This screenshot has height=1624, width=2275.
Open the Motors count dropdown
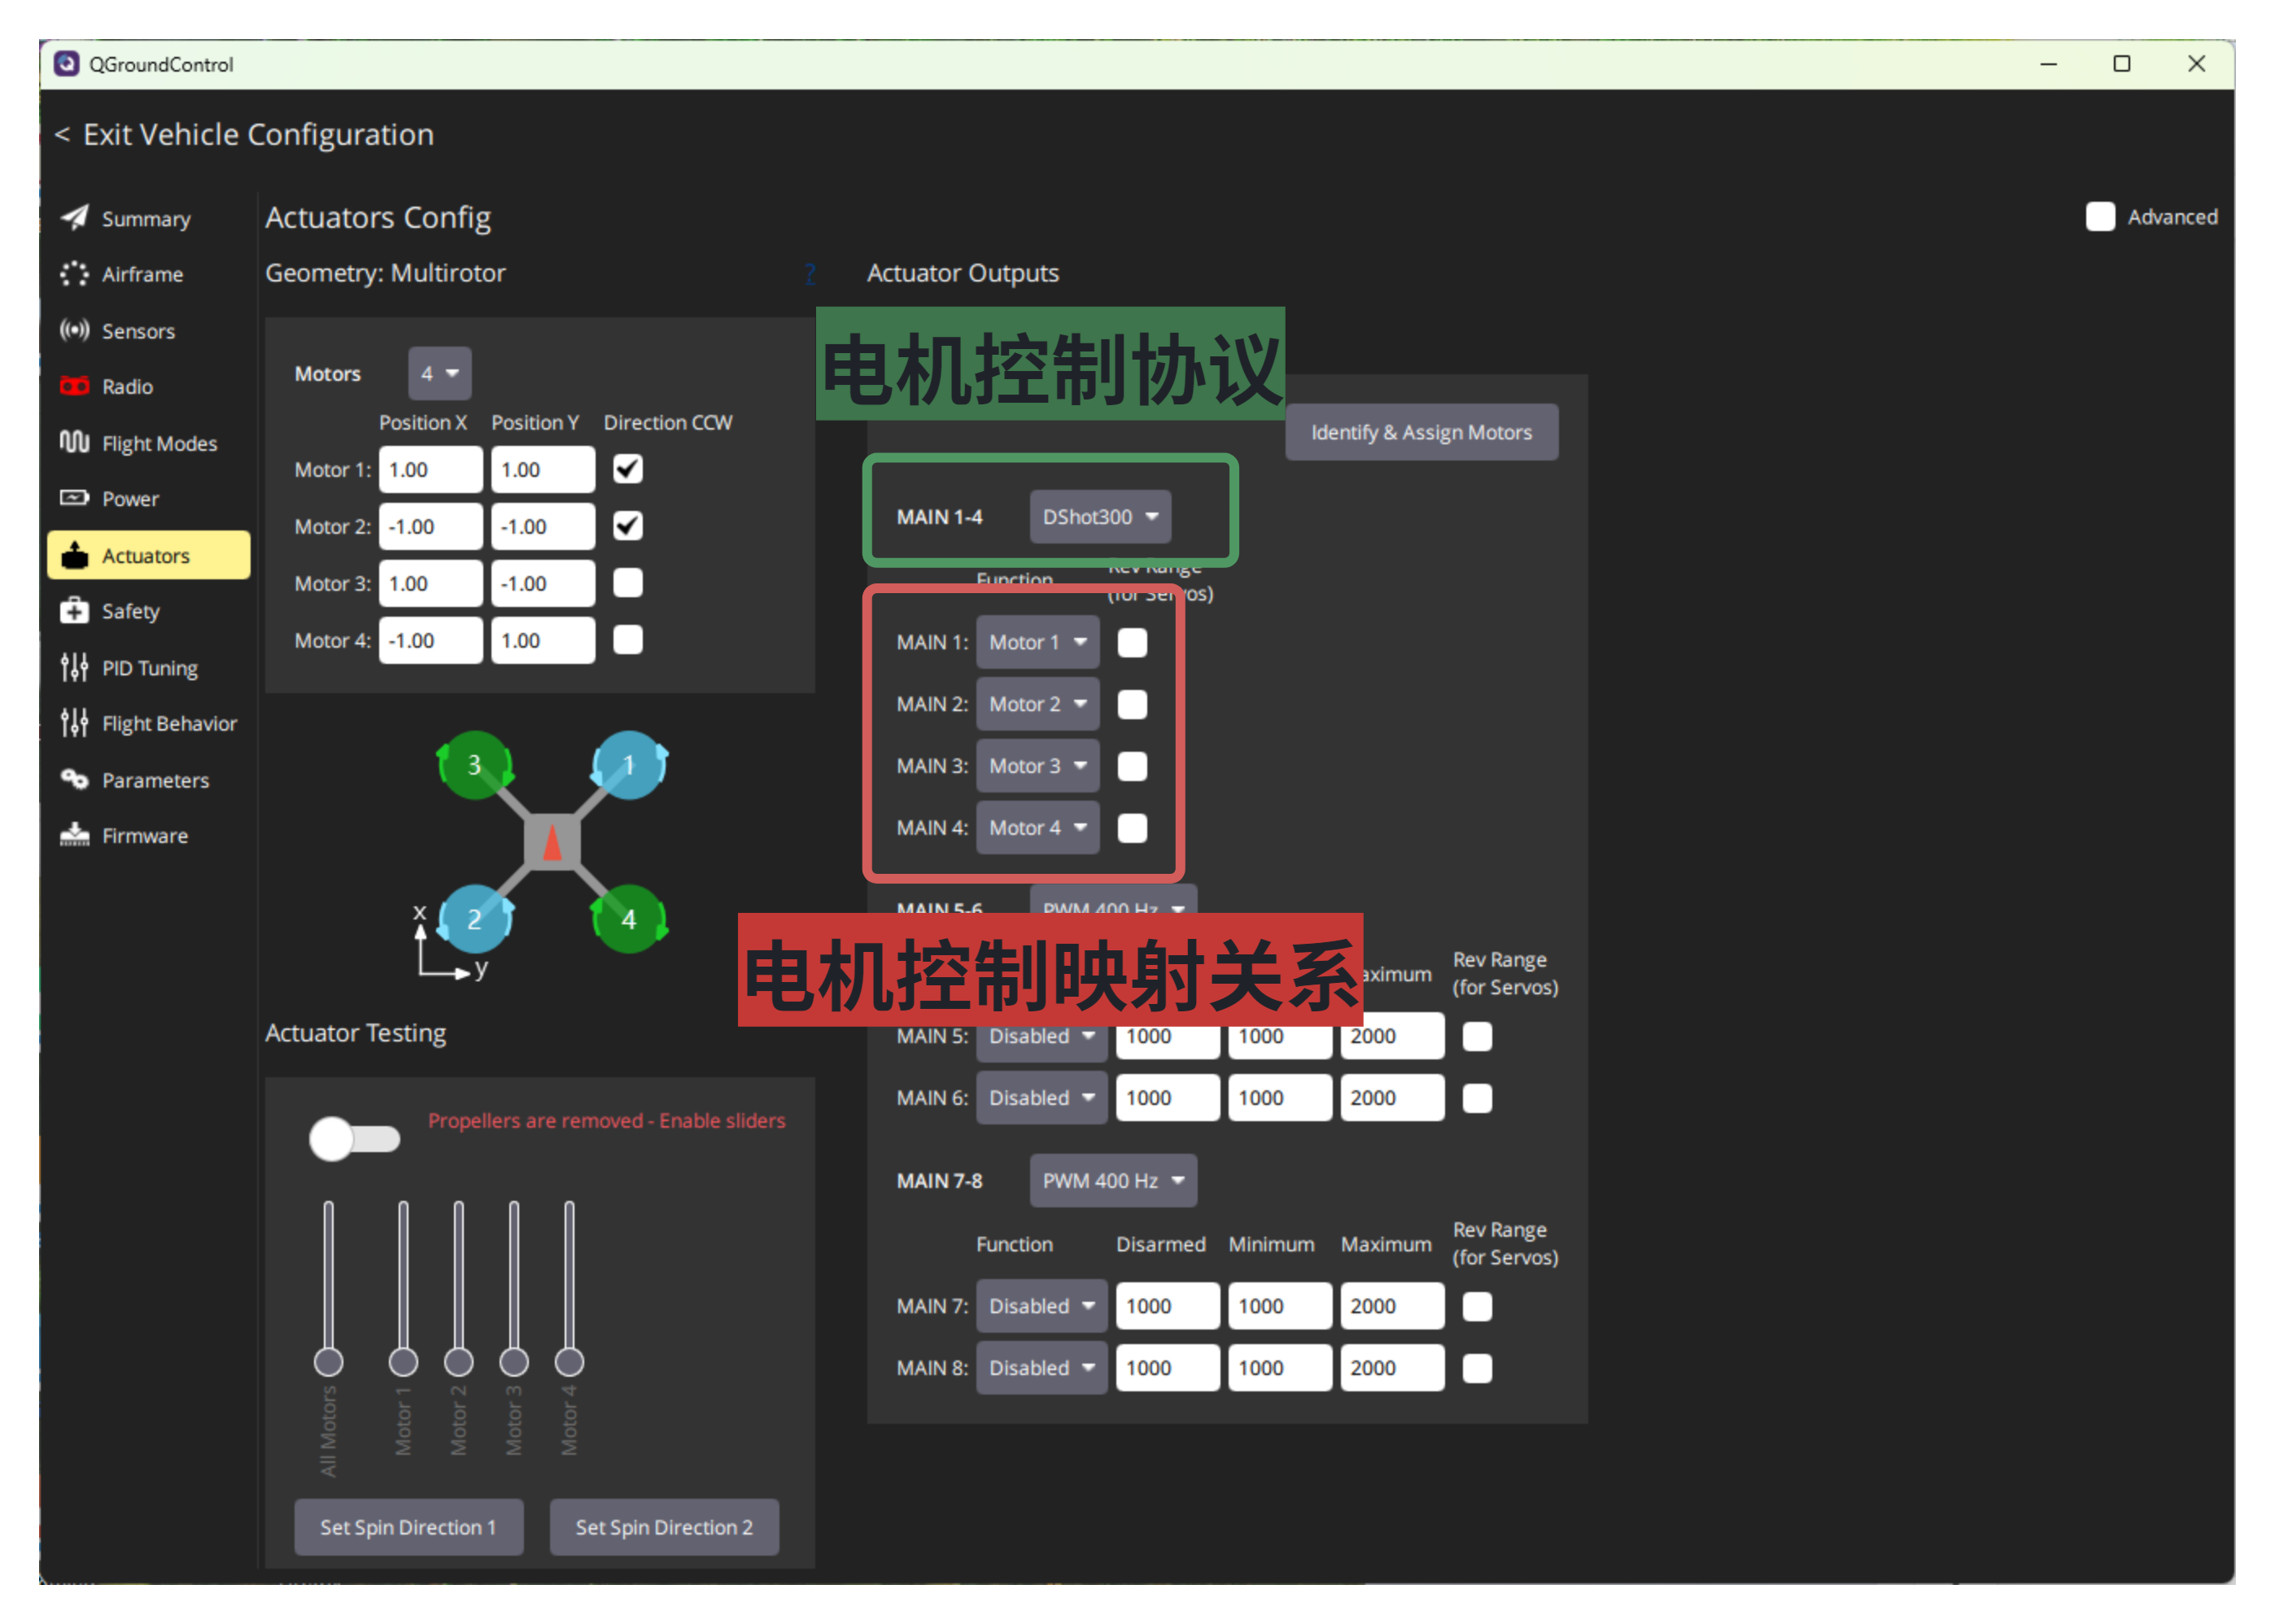[x=440, y=373]
